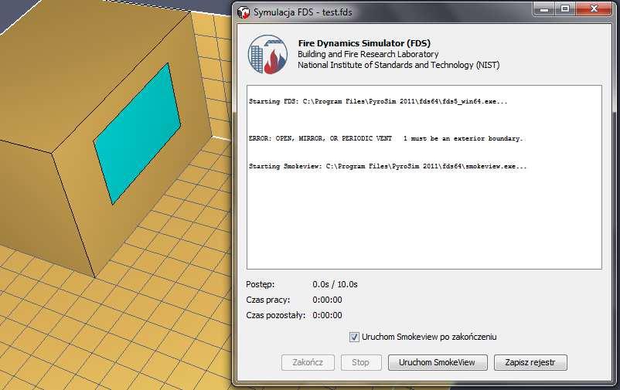Image resolution: width=620 pixels, height=390 pixels.
Task: Click the Czas pracy 0:00:00 value
Action: [x=327, y=300]
